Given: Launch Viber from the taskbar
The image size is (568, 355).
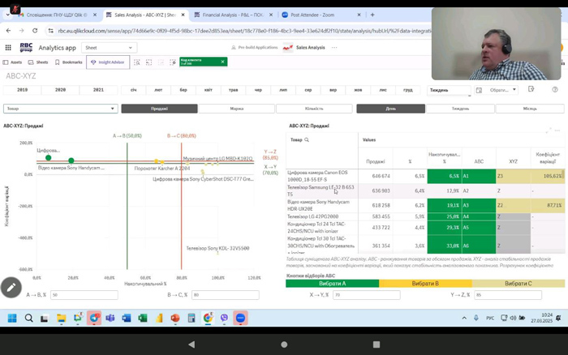Looking at the screenshot, I should (225, 318).
